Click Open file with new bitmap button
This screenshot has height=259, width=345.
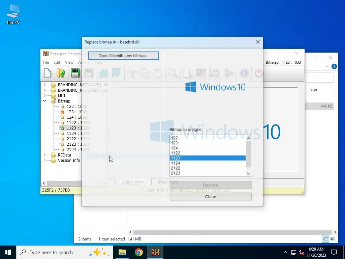(123, 56)
